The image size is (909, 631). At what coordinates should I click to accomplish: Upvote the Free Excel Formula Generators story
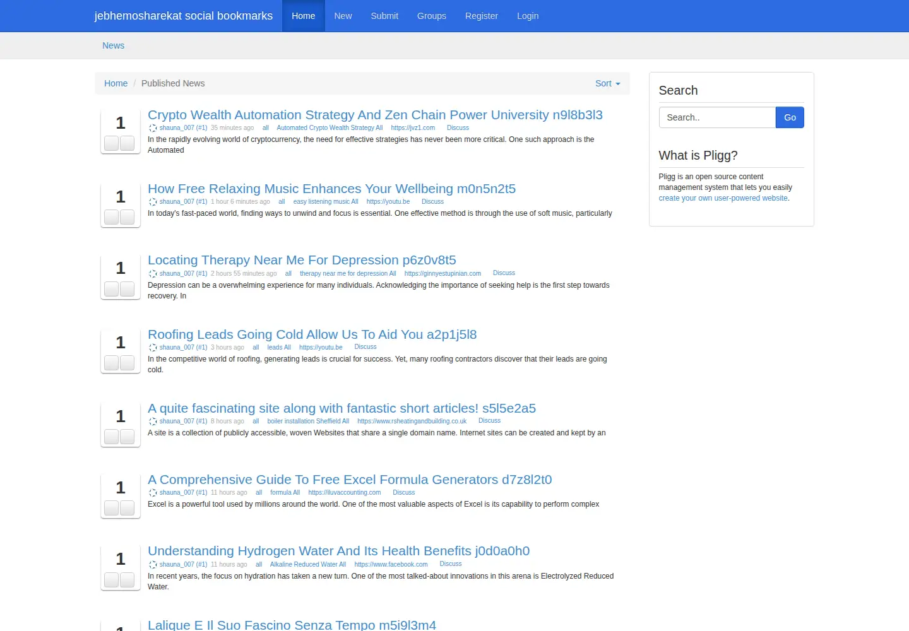coord(111,508)
